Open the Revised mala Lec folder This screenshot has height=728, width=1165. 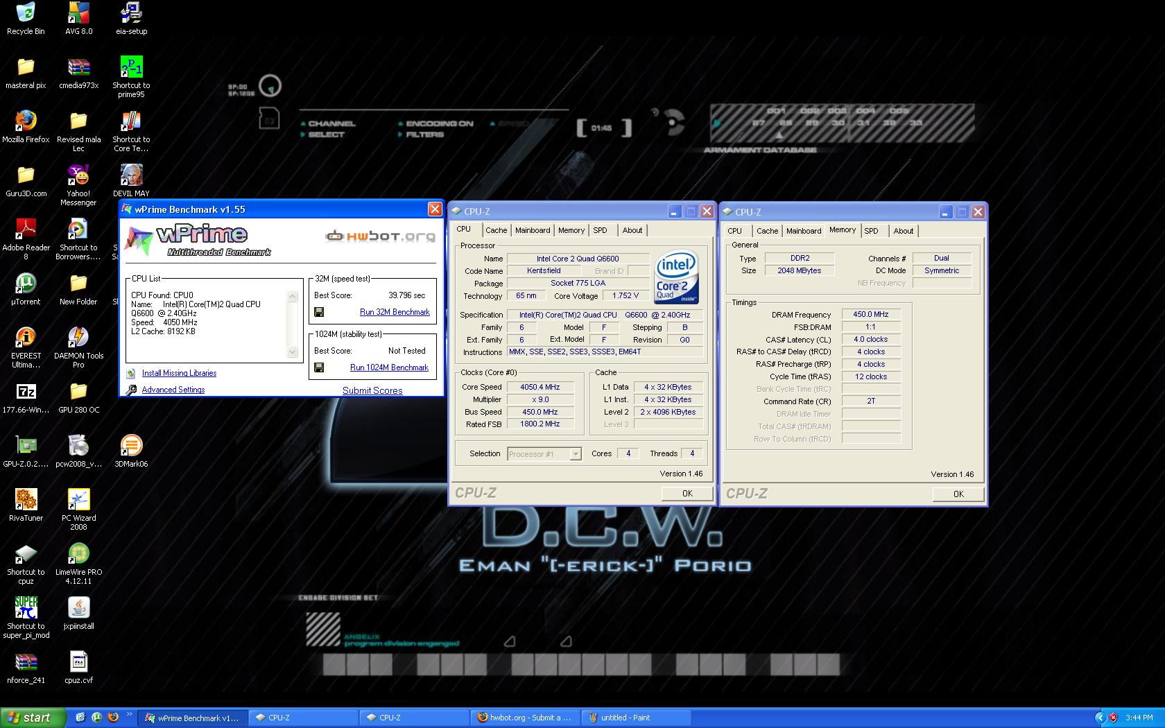pos(78,121)
